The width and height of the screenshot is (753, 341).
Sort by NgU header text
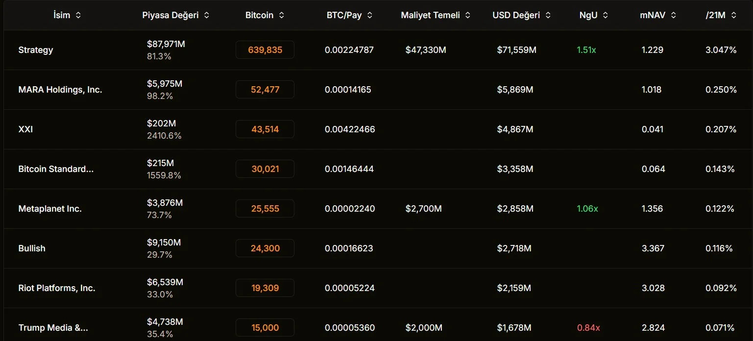588,15
